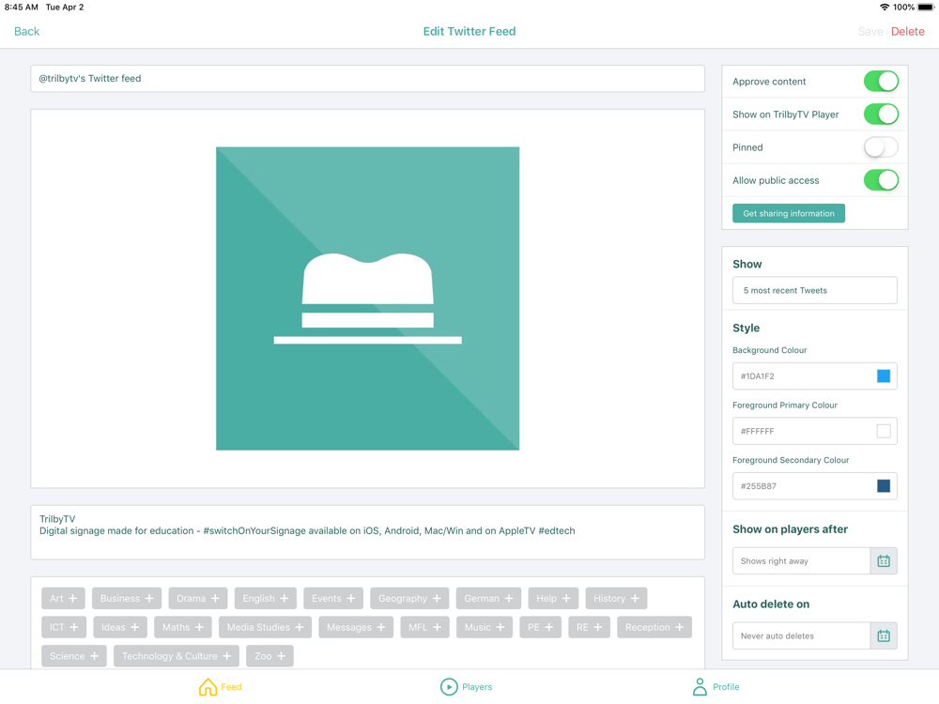Add the Zoo tag plus icon
Viewport: 939px width, 704px height.
281,655
